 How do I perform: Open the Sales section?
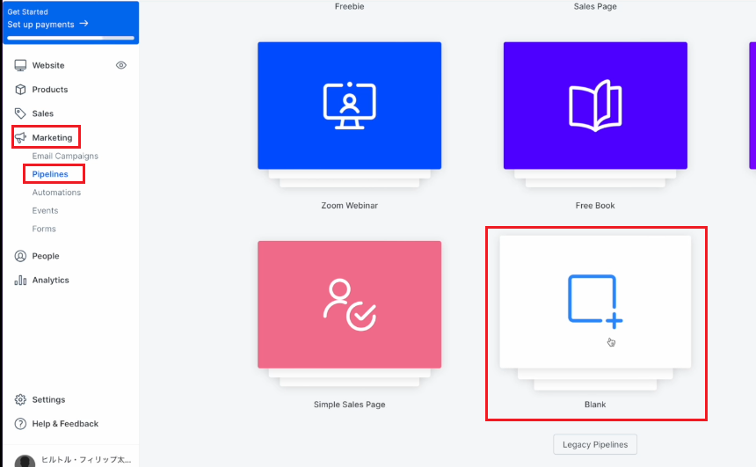(x=43, y=113)
